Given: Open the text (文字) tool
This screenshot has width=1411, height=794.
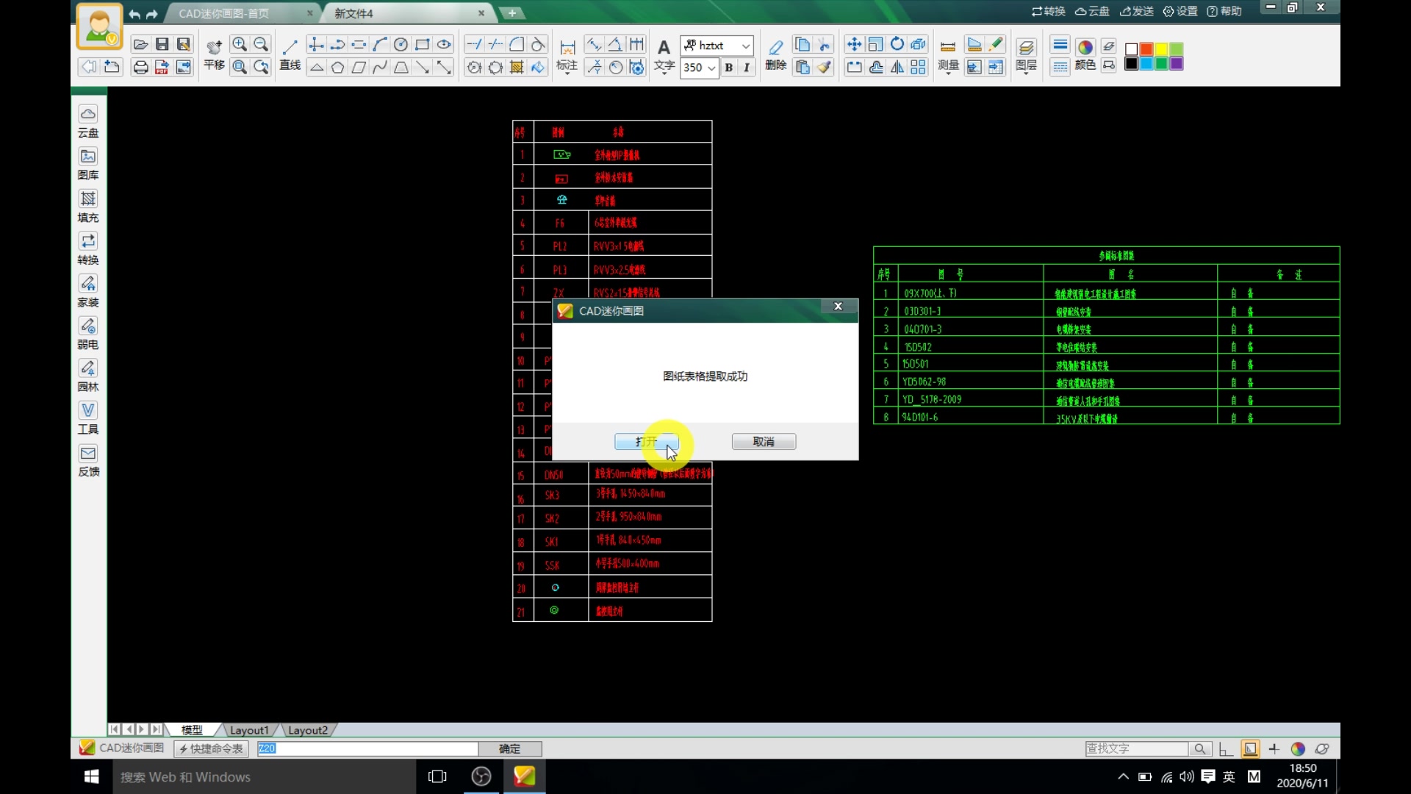Looking at the screenshot, I should (x=664, y=55).
